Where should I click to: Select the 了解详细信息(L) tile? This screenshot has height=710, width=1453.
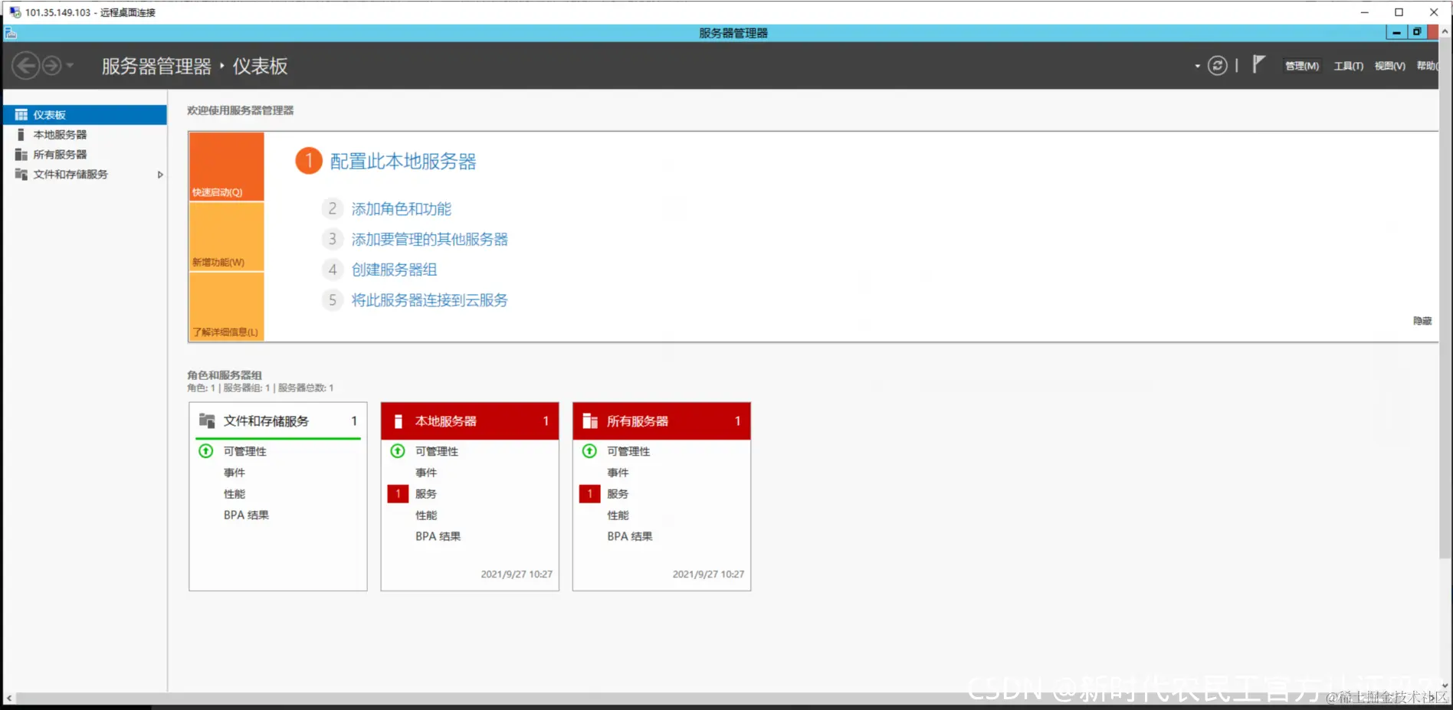(227, 307)
